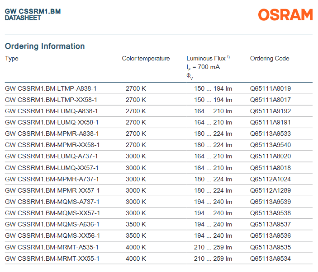Click the Type column header
Viewport: 318px width, 272px height.
point(12,59)
